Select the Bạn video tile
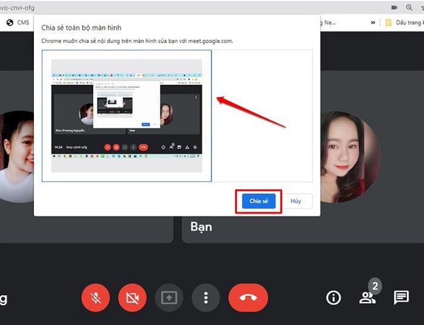This screenshot has height=325, width=424. tap(303, 226)
